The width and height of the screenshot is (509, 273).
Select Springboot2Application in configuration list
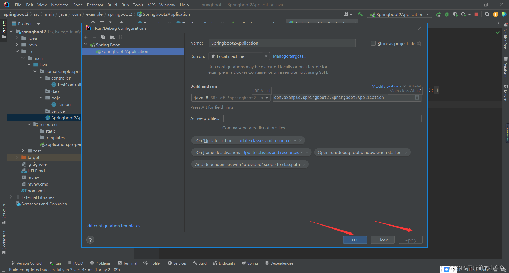[x=133, y=51]
